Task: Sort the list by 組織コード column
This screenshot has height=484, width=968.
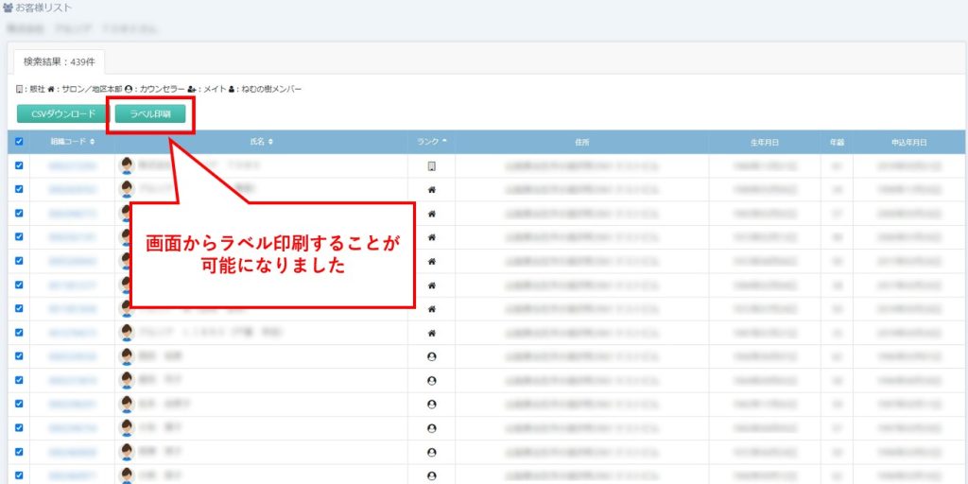Action: 73,142
